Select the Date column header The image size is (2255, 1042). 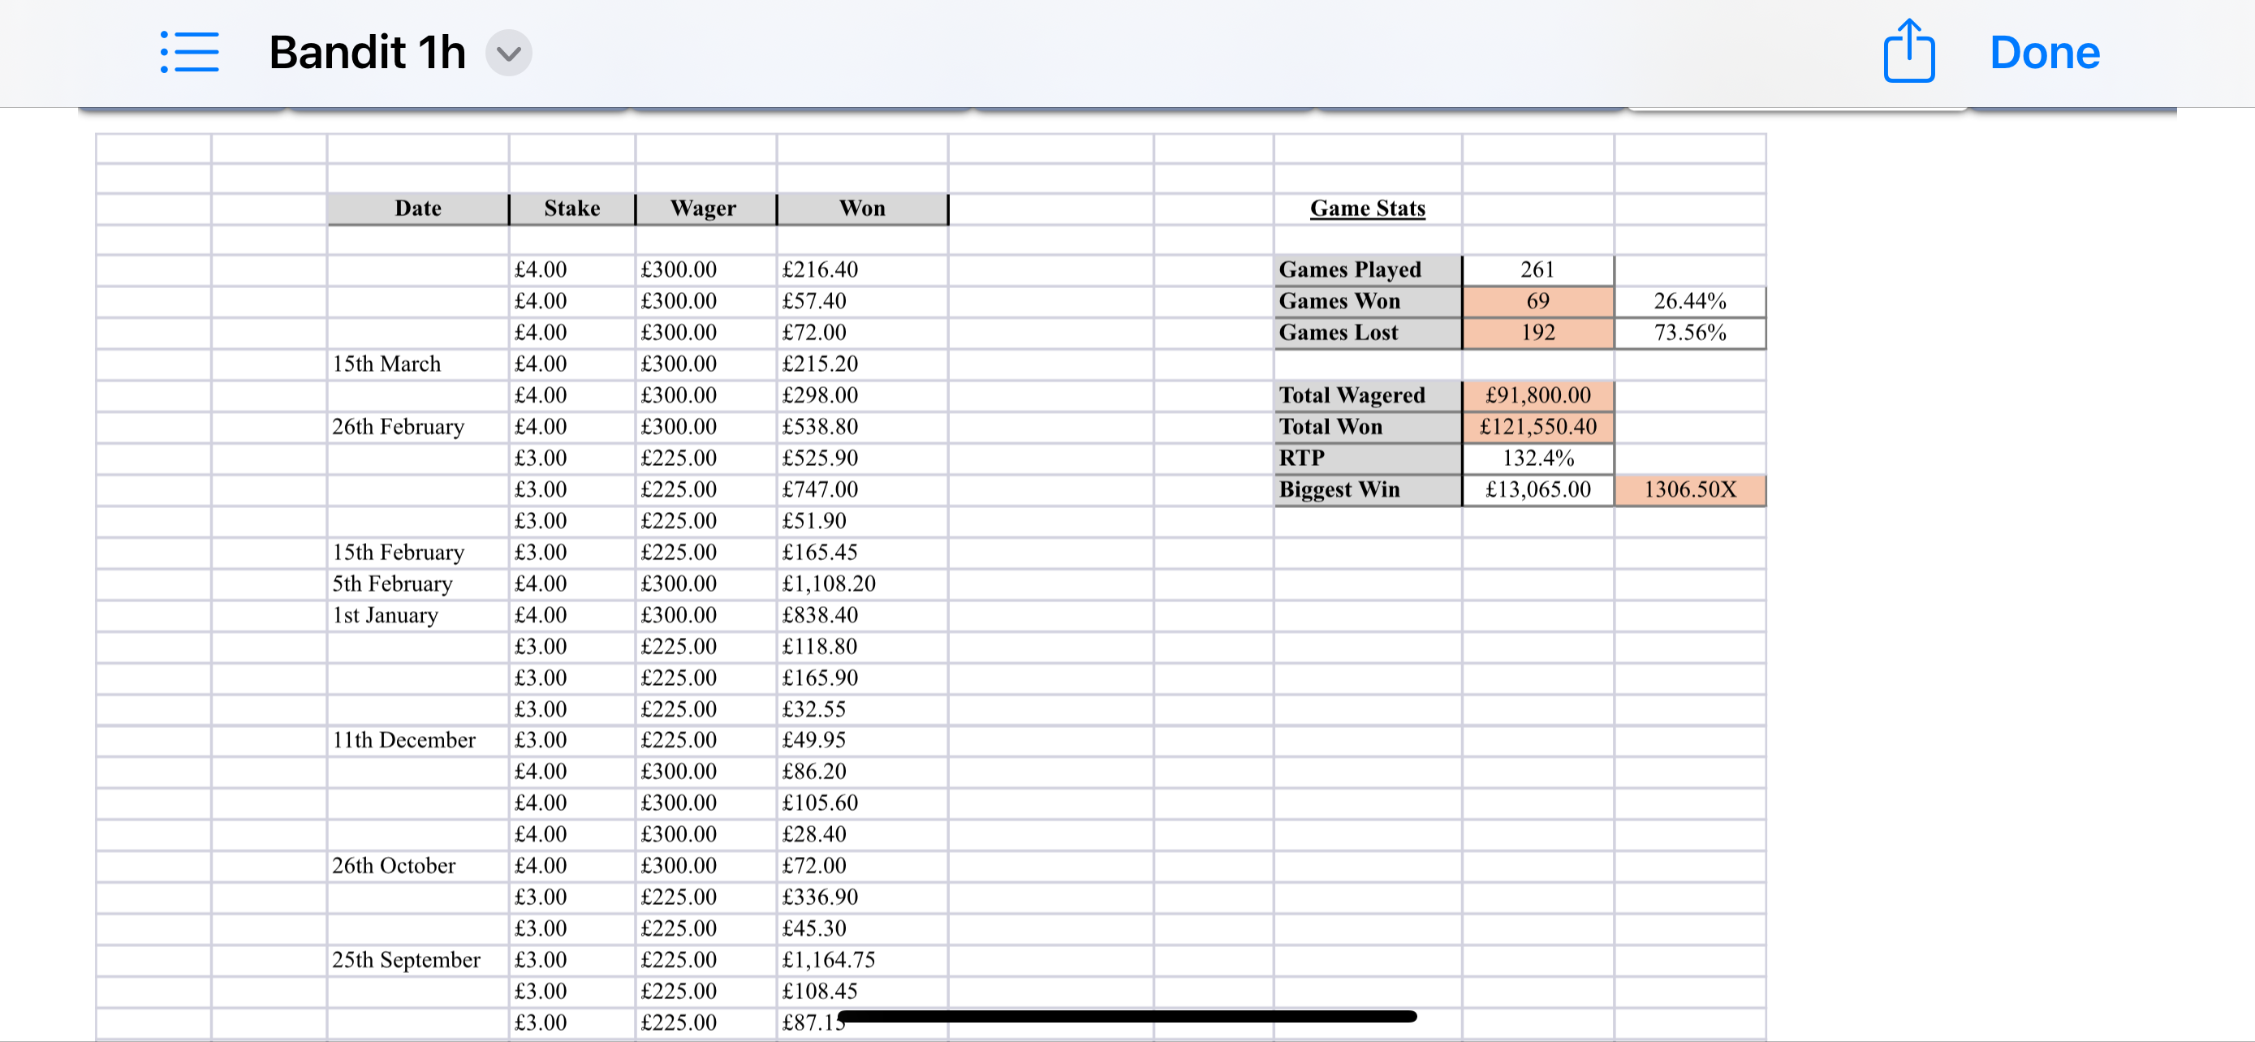(x=417, y=209)
